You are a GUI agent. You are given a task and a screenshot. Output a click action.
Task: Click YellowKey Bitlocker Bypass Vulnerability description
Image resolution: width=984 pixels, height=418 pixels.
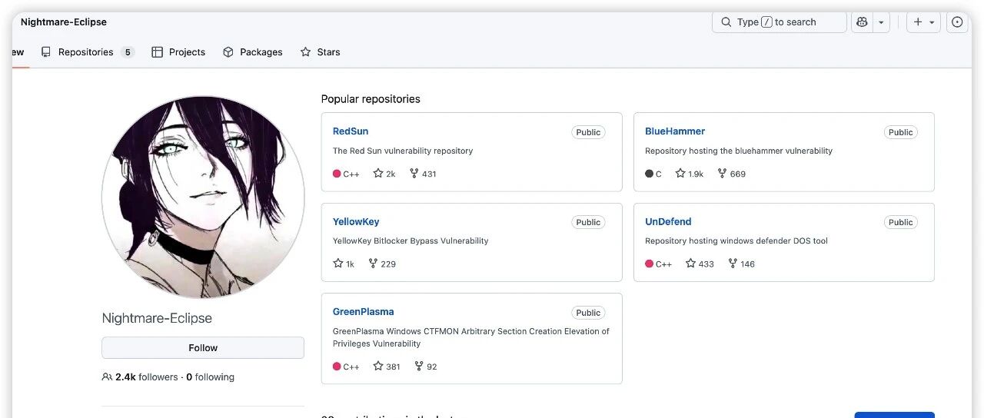pyautogui.click(x=411, y=241)
